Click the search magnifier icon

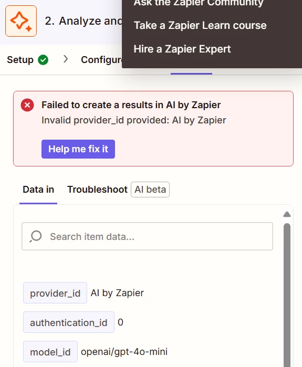36,236
